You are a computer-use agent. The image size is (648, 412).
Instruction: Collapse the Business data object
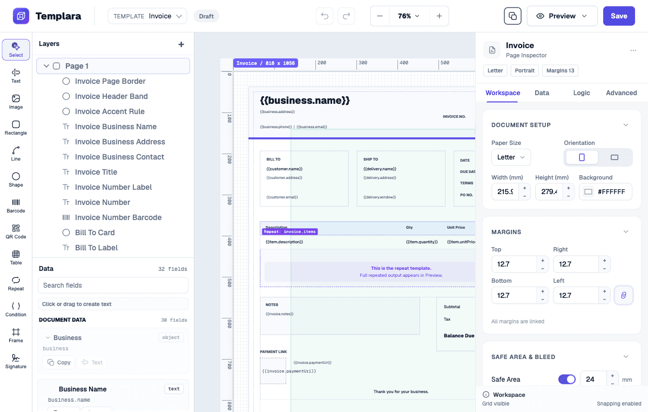[x=48, y=338]
